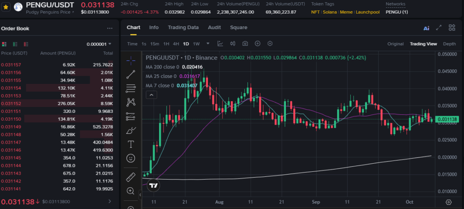464x209 pixels.
Task: Toggle PENGU/USDT favorite star
Action: [6, 7]
